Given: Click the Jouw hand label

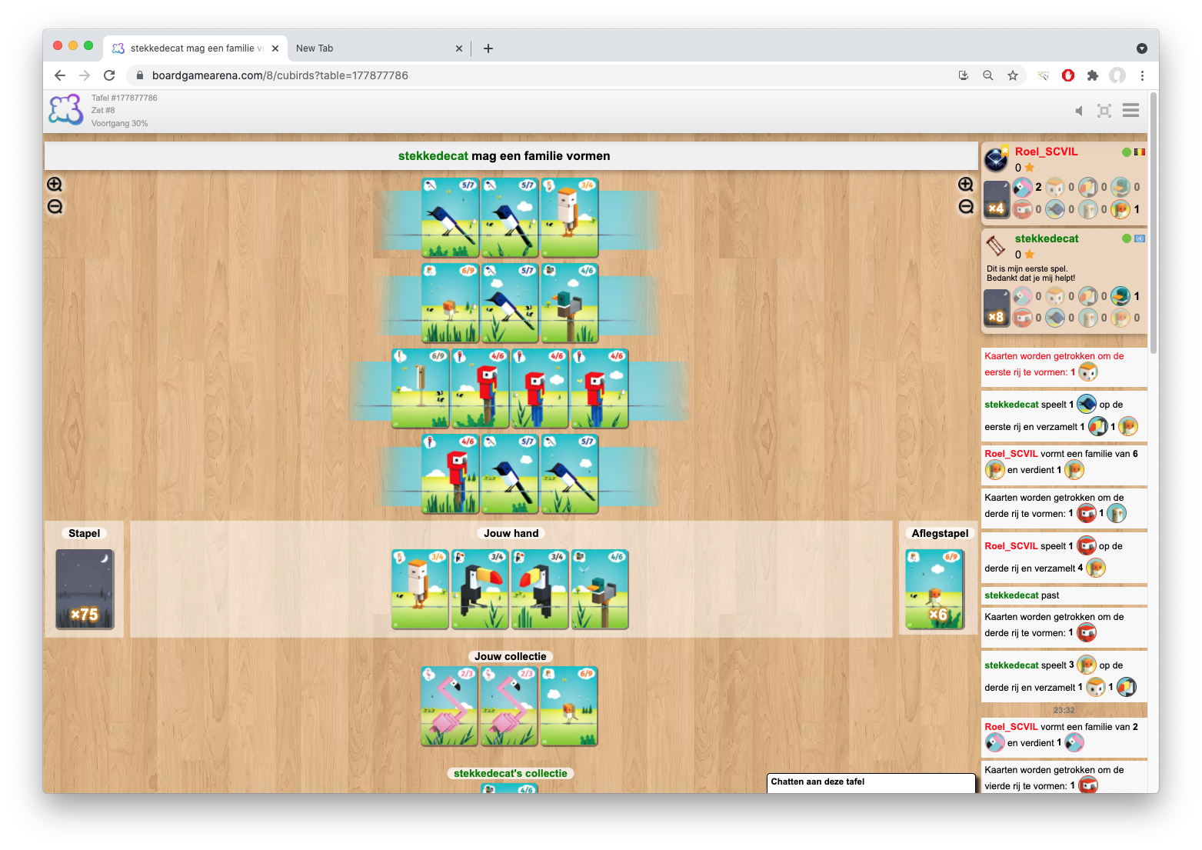Looking at the screenshot, I should [x=511, y=533].
